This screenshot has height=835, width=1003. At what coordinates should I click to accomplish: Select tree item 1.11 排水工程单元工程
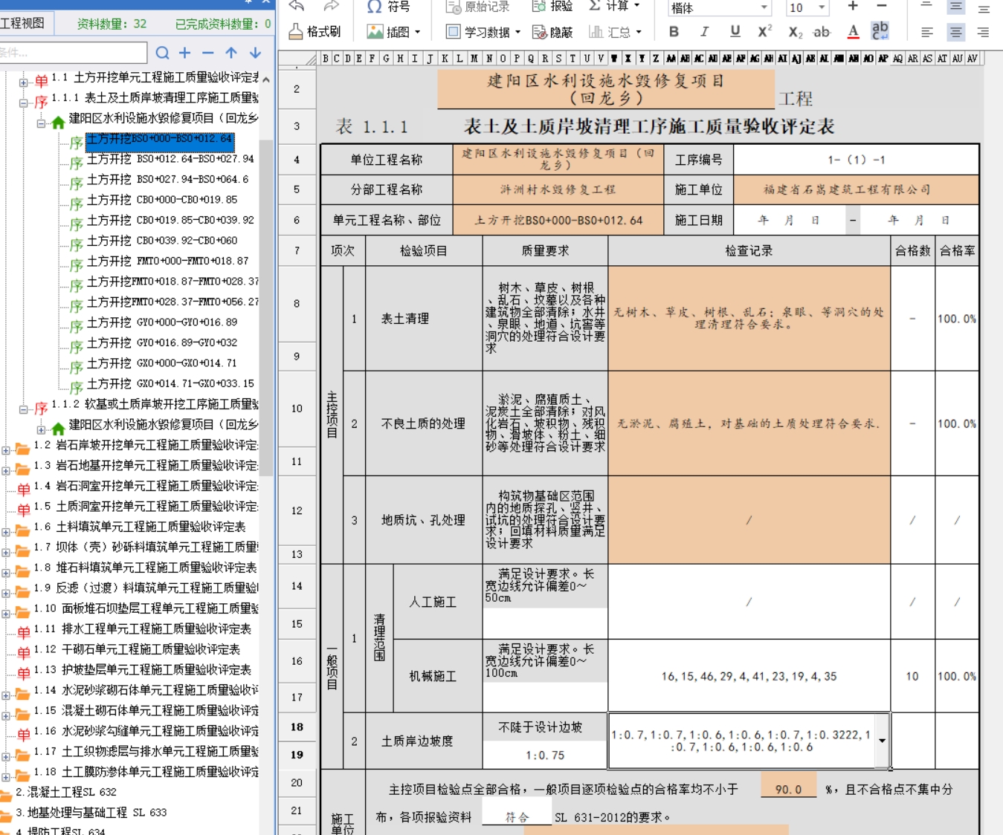click(x=142, y=629)
